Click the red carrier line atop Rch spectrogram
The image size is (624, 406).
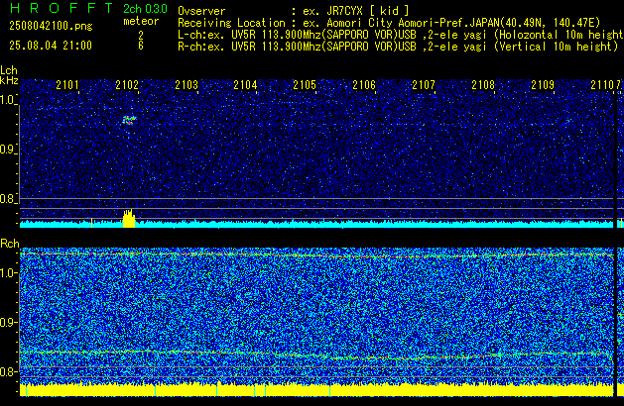(x=316, y=254)
